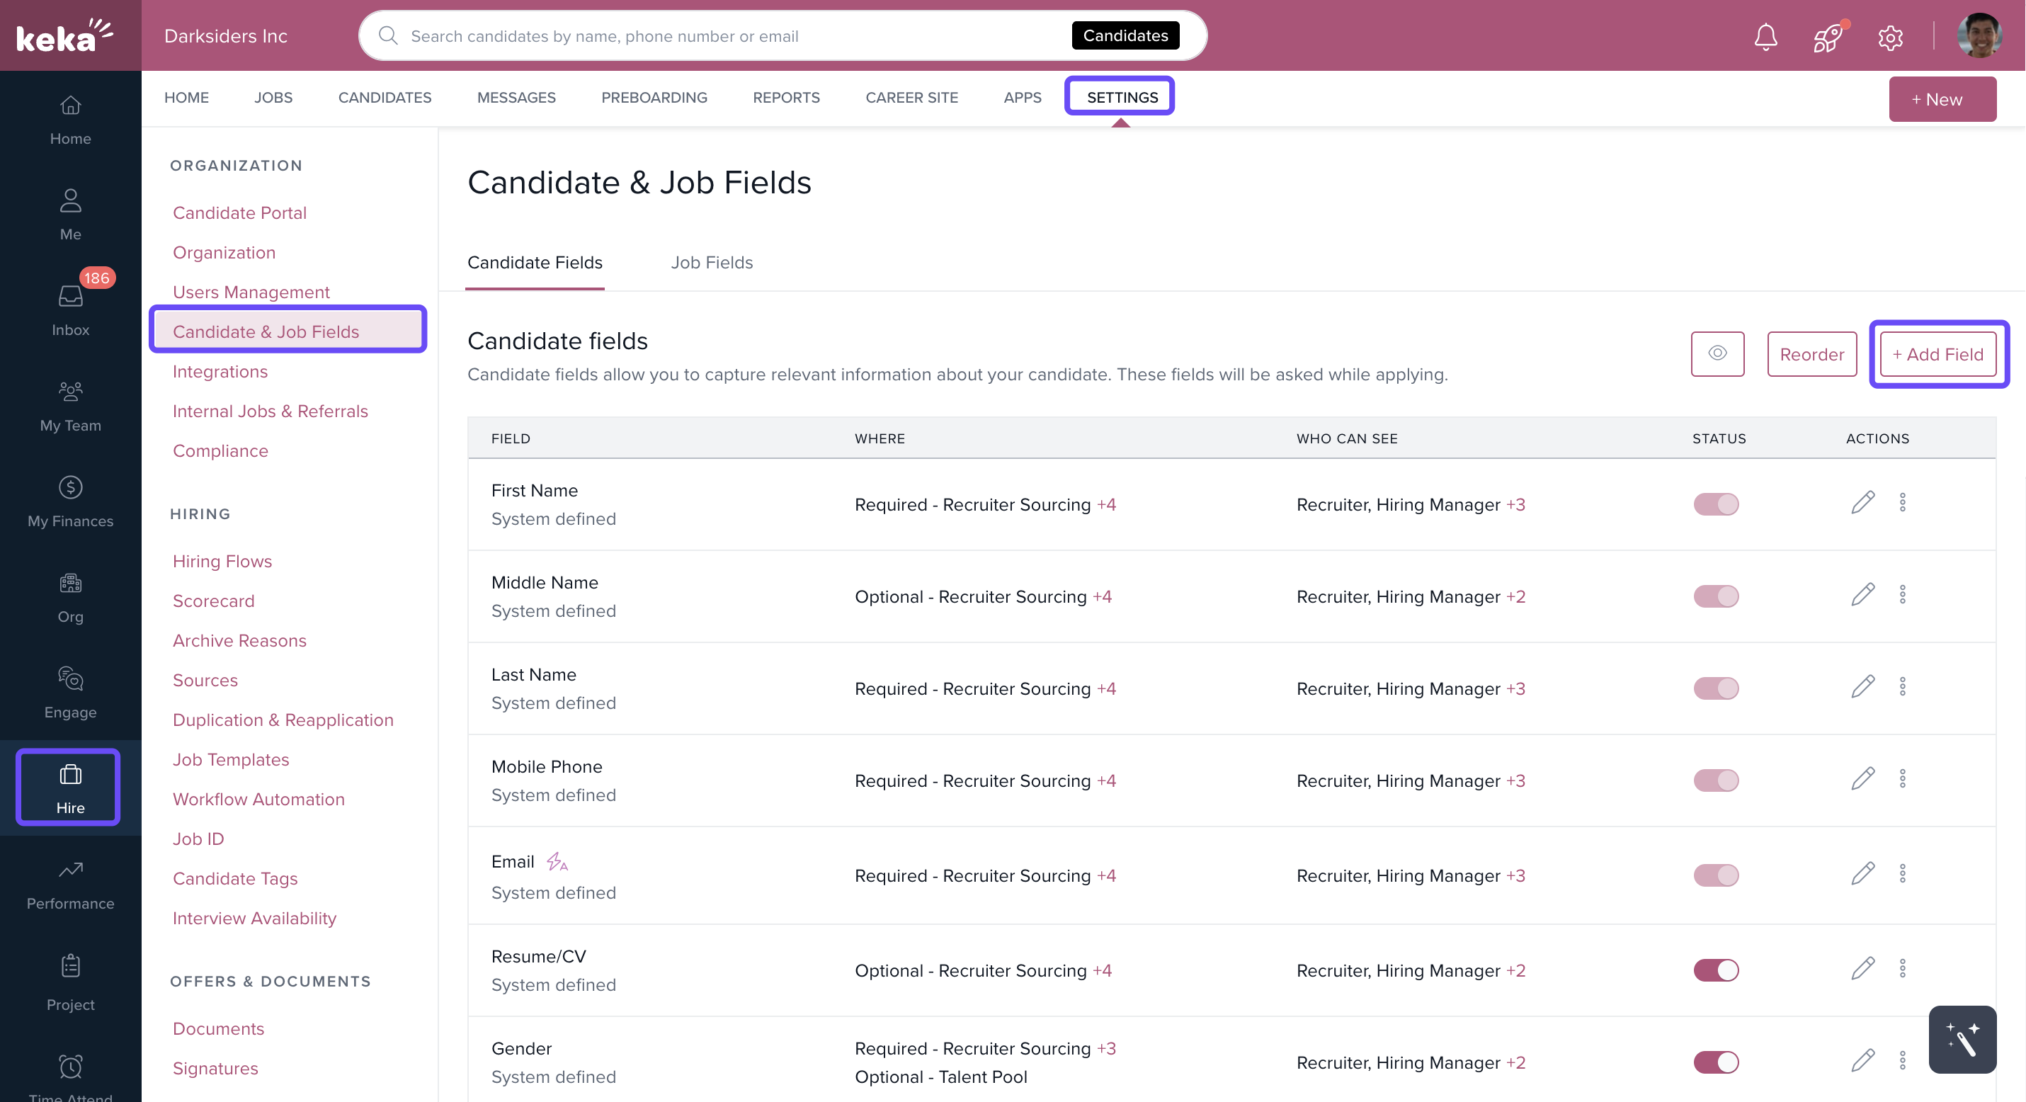This screenshot has width=2026, height=1102.
Task: Edit the Resume/CV field via the pencil icon
Action: [x=1862, y=968]
